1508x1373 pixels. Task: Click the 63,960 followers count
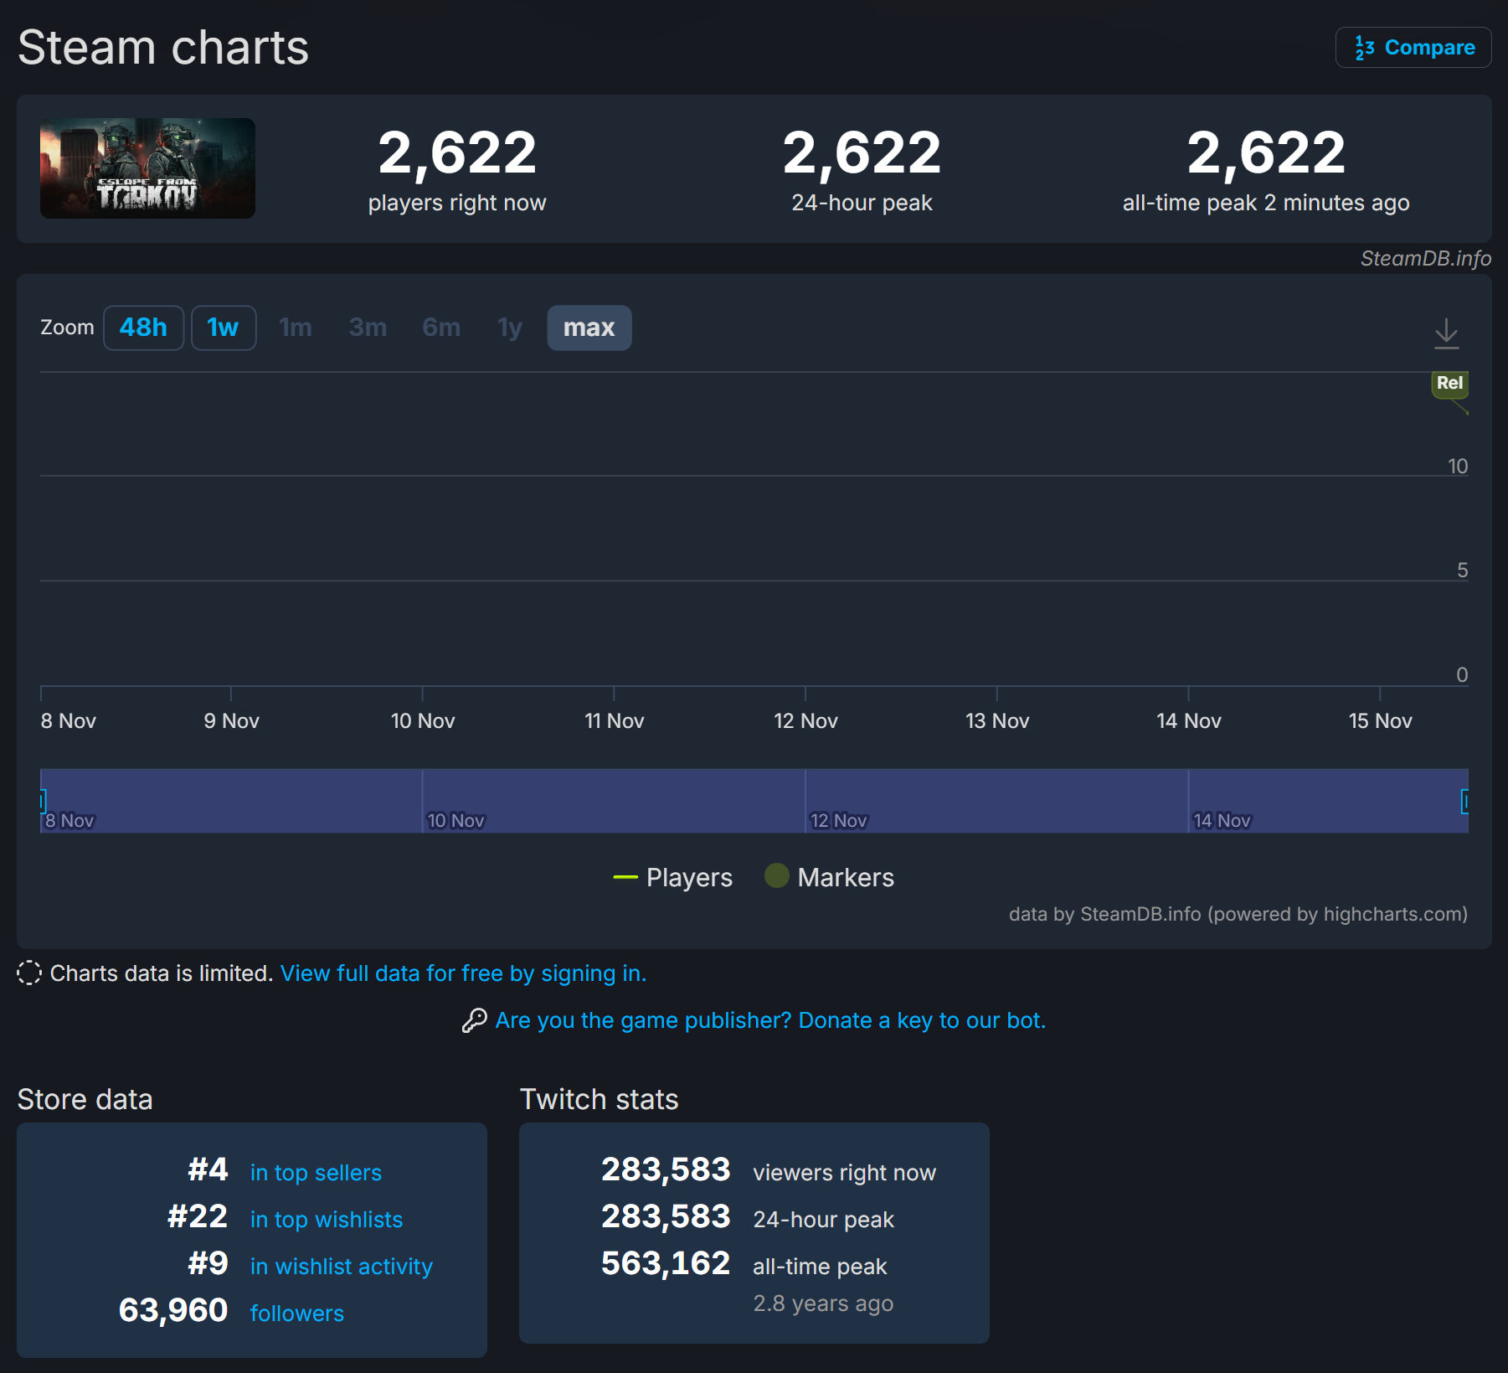[173, 1310]
